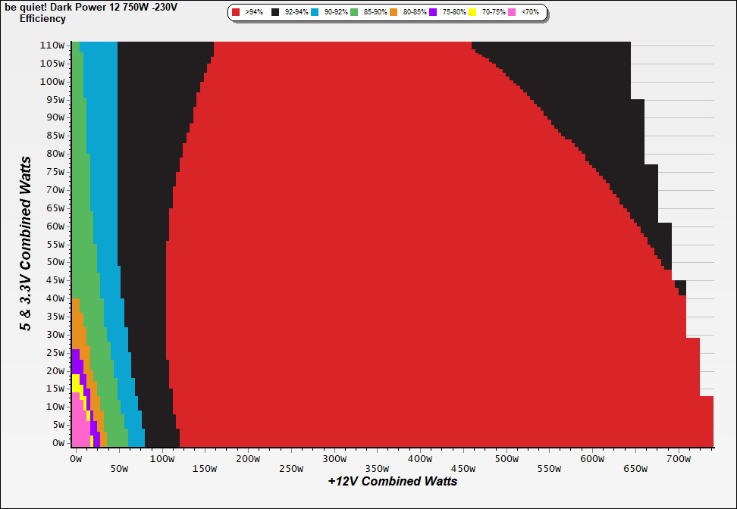
Task: Click the red >94% legend swatch
Action: pyautogui.click(x=236, y=12)
